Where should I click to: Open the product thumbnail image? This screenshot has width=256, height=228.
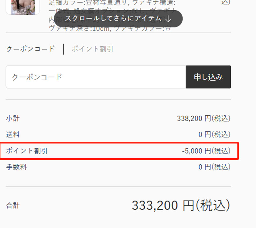(23, 7)
